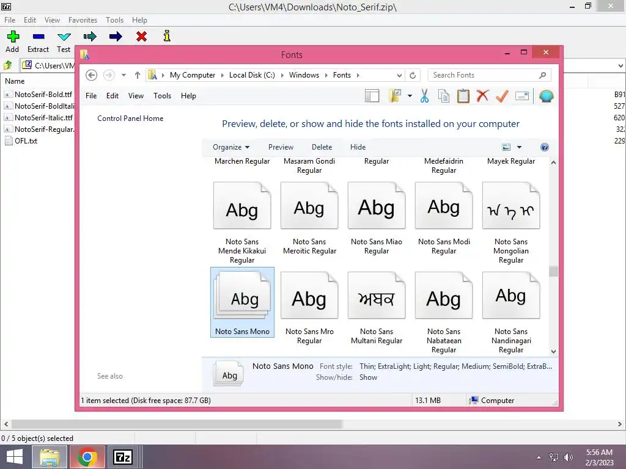The height and width of the screenshot is (469, 626).
Task: Click the green Add plus icon in 7-Zip
Action: (x=13, y=37)
